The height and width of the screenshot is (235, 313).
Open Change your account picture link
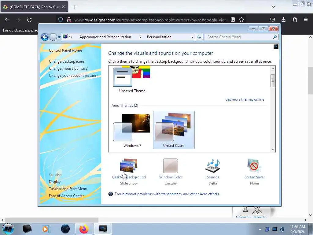[x=72, y=76]
